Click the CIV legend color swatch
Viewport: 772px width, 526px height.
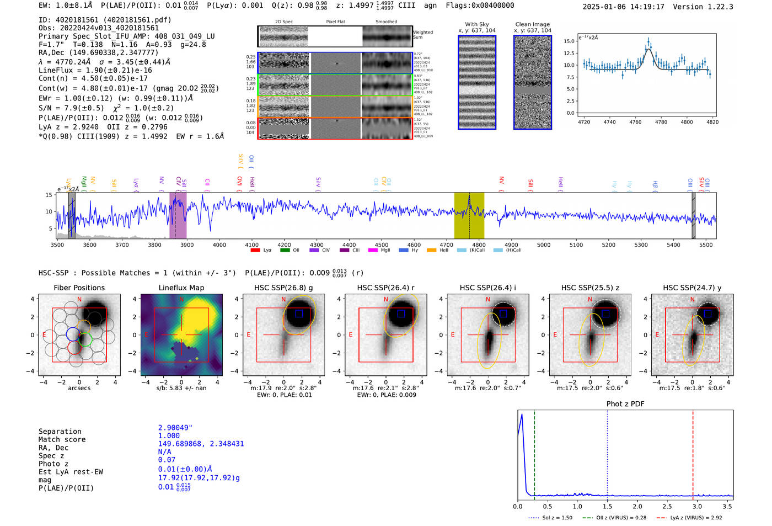tap(314, 250)
